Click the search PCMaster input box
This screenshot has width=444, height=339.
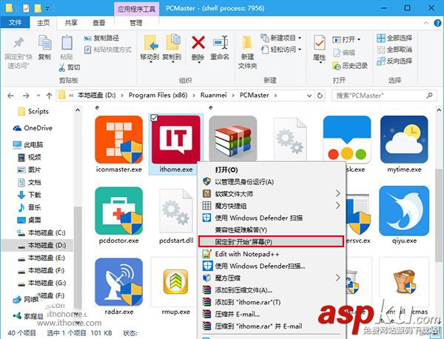pos(383,95)
